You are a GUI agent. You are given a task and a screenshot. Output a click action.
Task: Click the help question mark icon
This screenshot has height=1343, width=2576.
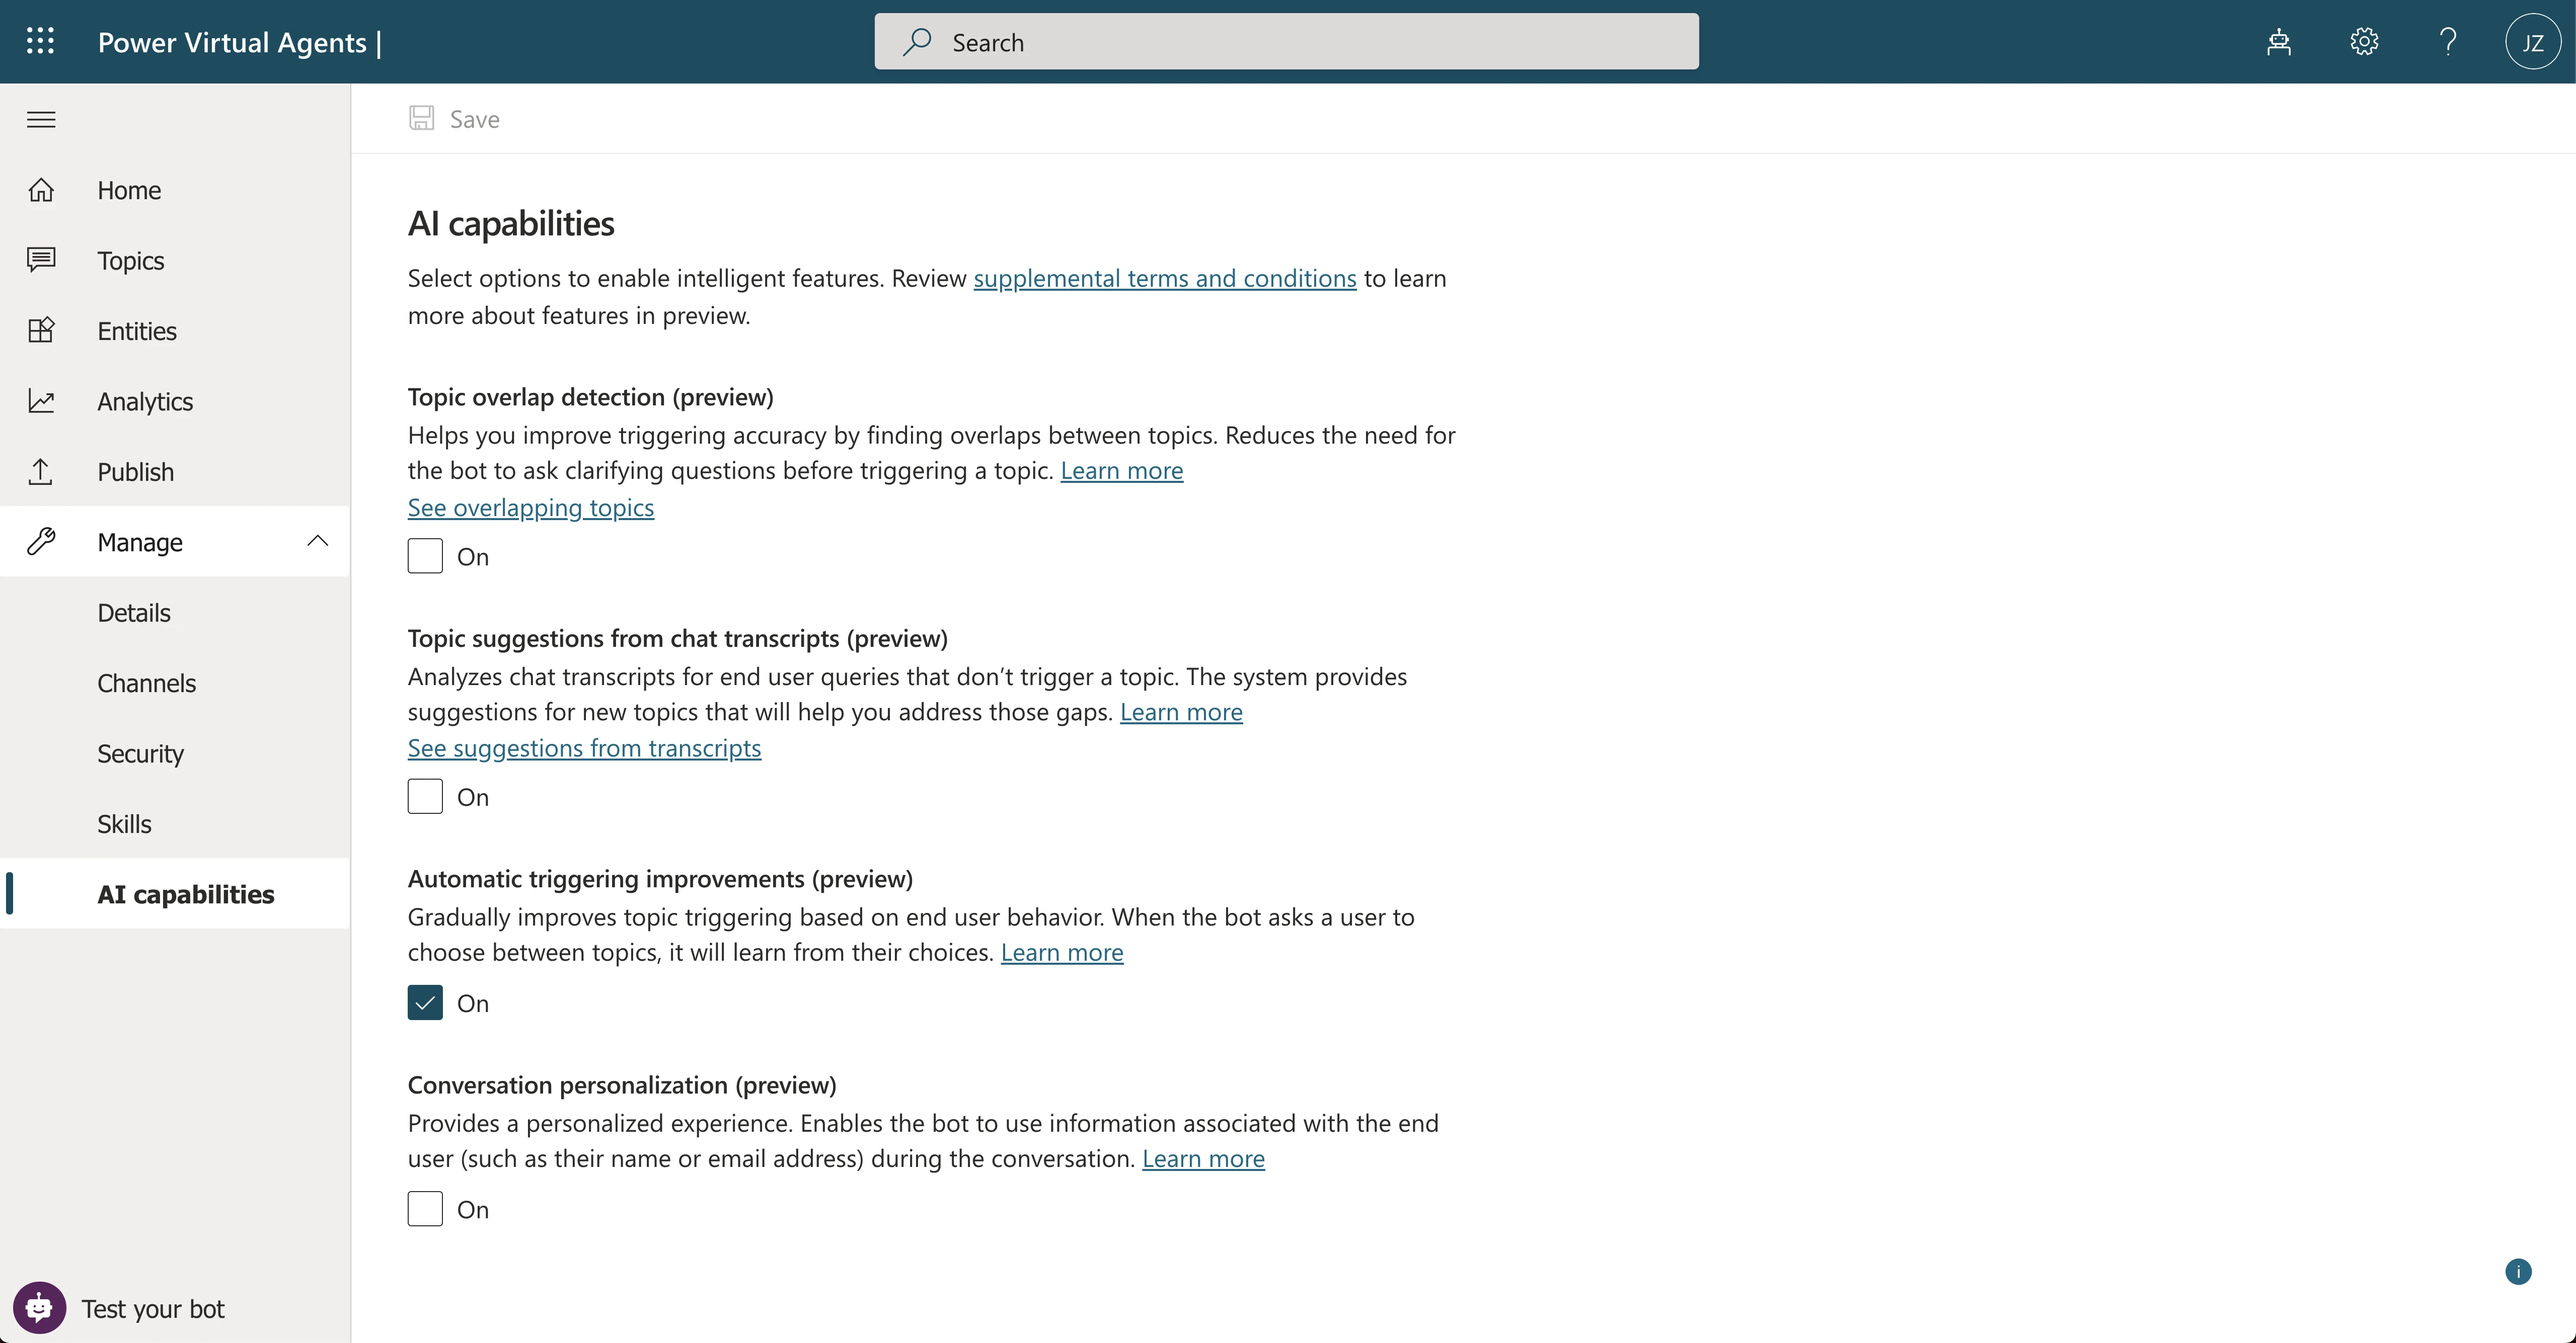(x=2448, y=41)
